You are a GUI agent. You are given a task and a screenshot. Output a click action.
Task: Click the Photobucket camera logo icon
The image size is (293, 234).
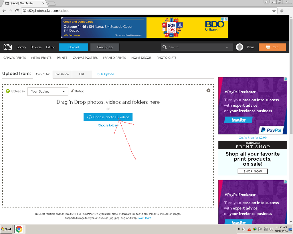point(8,47)
